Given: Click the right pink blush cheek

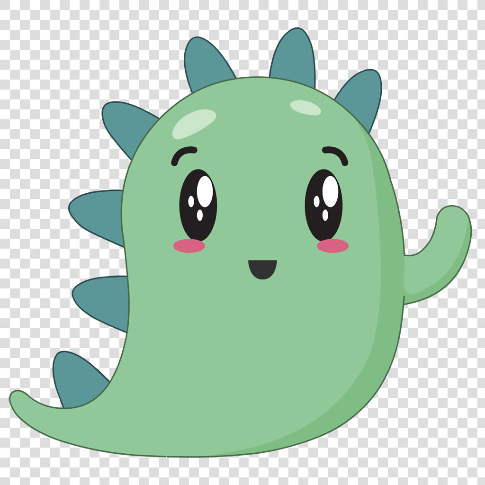Looking at the screenshot, I should pyautogui.click(x=332, y=246).
